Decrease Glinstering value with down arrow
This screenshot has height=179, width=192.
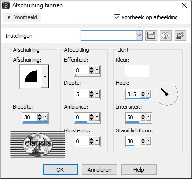92,143
